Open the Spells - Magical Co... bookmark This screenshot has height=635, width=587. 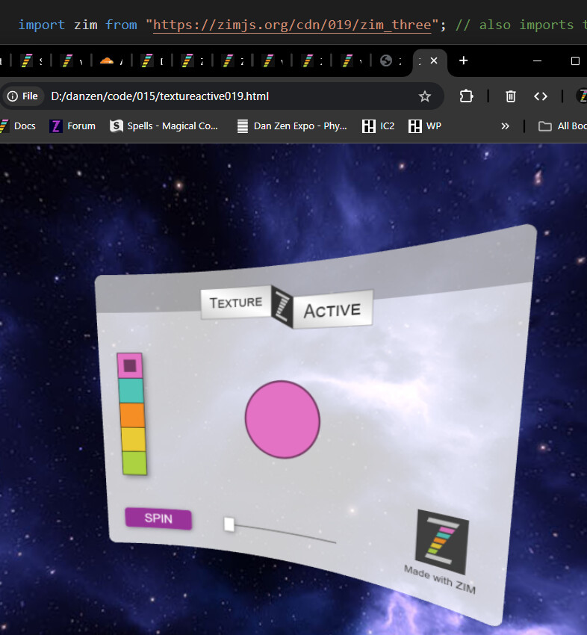tap(164, 126)
